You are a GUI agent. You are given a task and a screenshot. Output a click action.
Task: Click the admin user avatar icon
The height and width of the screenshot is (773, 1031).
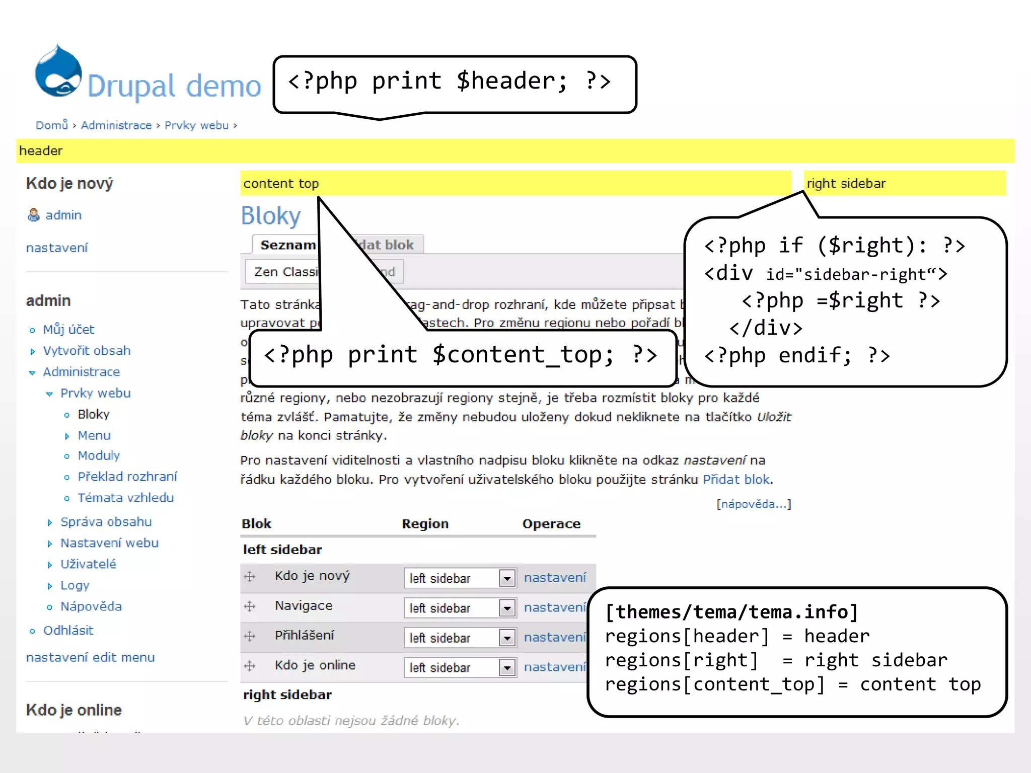(33, 215)
